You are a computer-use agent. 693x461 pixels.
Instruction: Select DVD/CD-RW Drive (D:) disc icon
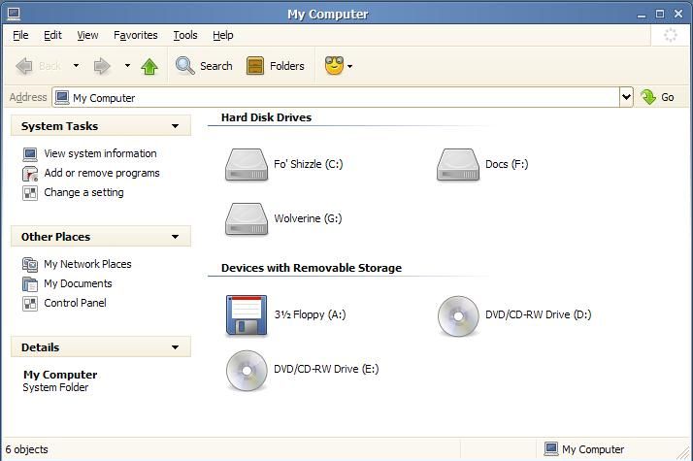click(458, 315)
